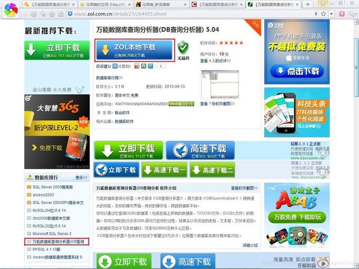Share to Tencent Weibo blue icon
Screen dimensions: 359x269
150,66
